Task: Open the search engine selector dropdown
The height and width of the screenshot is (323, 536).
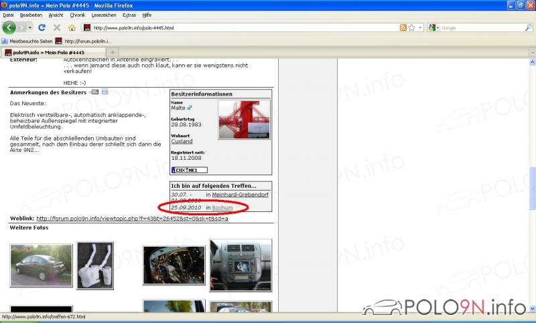Action: (438, 27)
